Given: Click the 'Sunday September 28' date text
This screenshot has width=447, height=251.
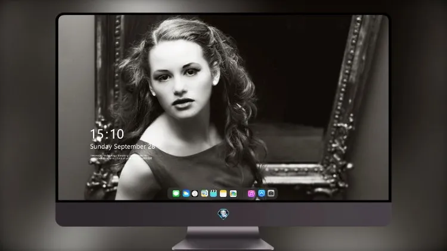Looking at the screenshot, I should [x=123, y=146].
